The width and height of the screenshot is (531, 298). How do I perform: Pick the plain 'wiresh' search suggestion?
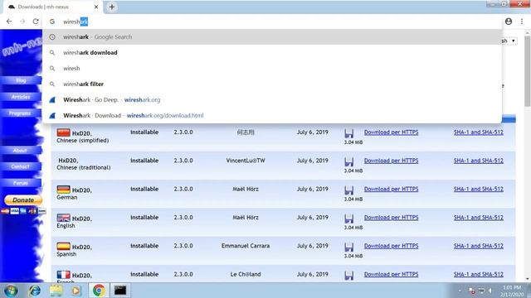[x=272, y=68]
